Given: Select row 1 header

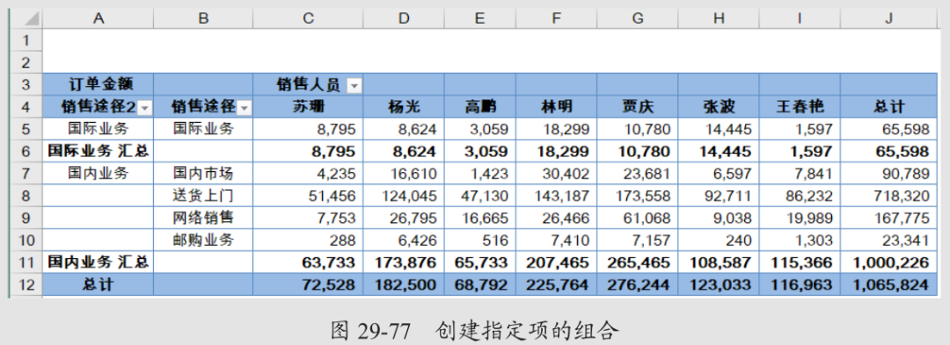Looking at the screenshot, I should (x=26, y=40).
